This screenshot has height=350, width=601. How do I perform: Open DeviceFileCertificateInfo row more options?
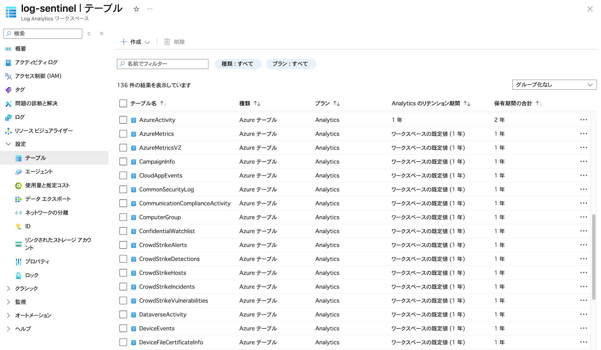coord(584,342)
